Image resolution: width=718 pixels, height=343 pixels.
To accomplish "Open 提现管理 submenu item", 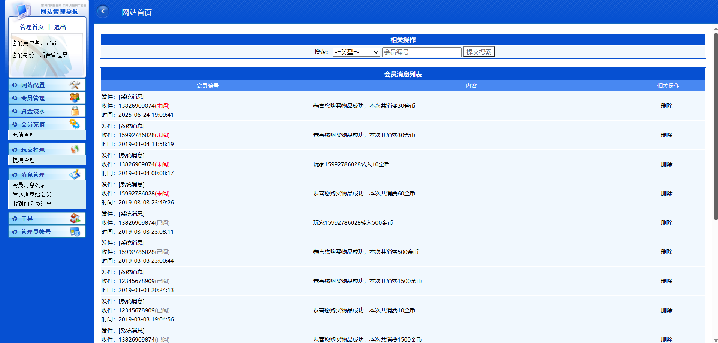I will [x=24, y=160].
